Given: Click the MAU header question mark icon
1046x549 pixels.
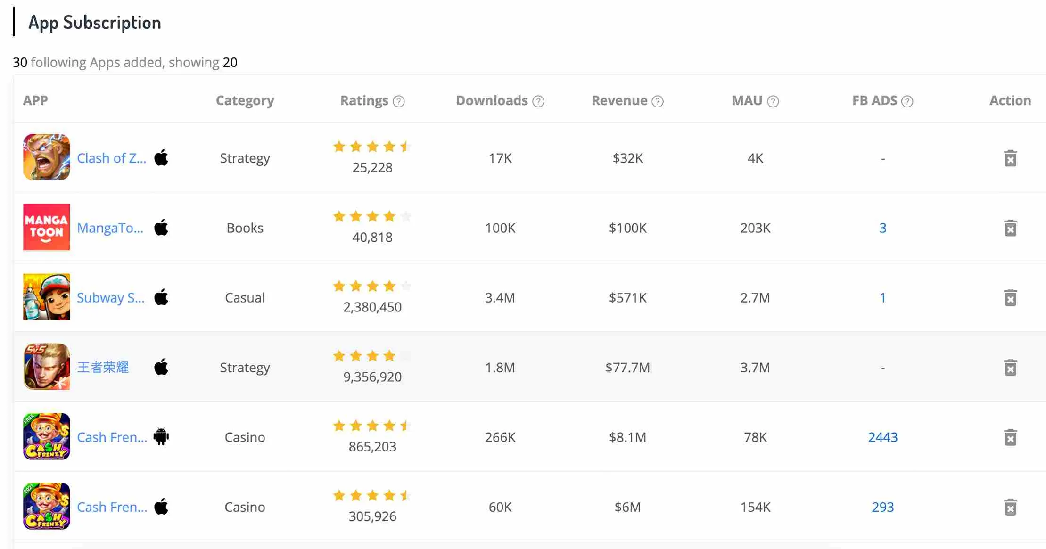Looking at the screenshot, I should [774, 100].
